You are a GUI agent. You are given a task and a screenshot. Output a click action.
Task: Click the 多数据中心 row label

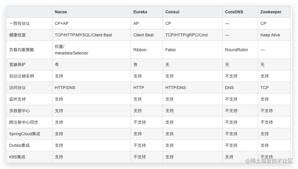[20, 111]
